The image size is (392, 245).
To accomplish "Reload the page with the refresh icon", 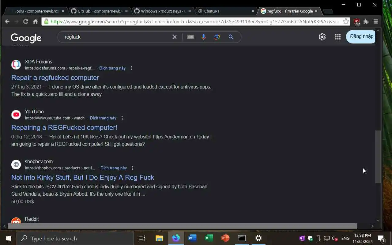I will tap(26, 21).
